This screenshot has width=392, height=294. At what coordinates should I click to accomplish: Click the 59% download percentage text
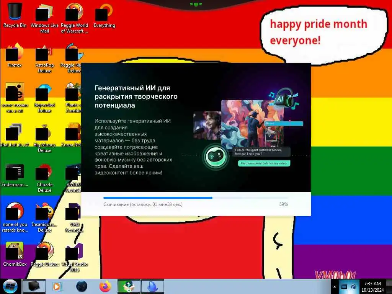pyautogui.click(x=284, y=204)
